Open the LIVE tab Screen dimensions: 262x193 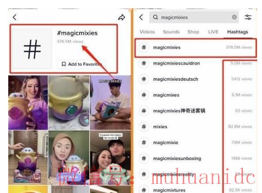[x=213, y=32]
